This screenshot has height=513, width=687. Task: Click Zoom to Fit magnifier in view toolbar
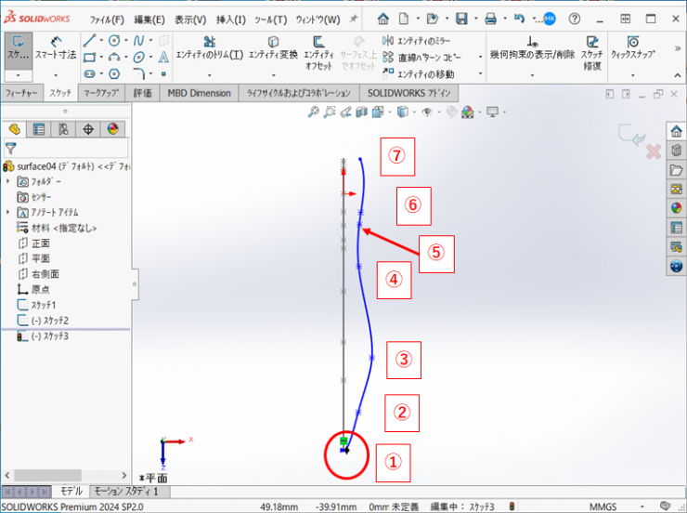(315, 112)
